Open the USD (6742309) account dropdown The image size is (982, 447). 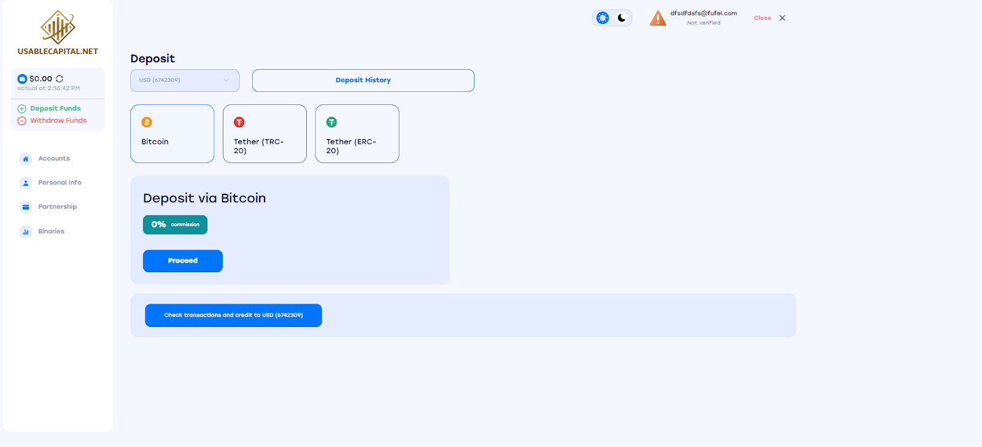(184, 80)
